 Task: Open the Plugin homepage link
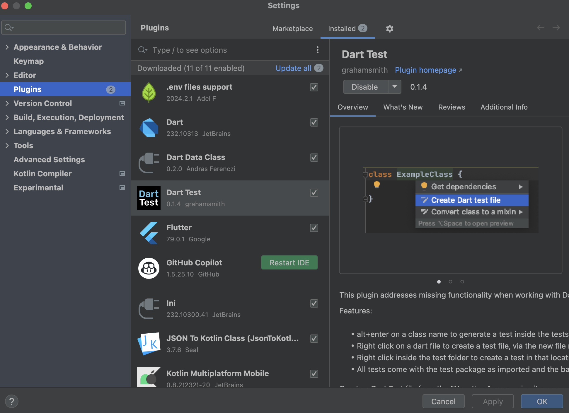425,70
